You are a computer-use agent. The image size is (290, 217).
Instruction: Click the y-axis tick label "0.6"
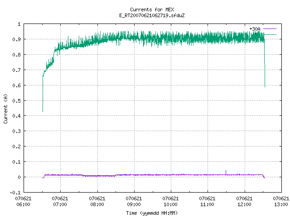[16, 85]
